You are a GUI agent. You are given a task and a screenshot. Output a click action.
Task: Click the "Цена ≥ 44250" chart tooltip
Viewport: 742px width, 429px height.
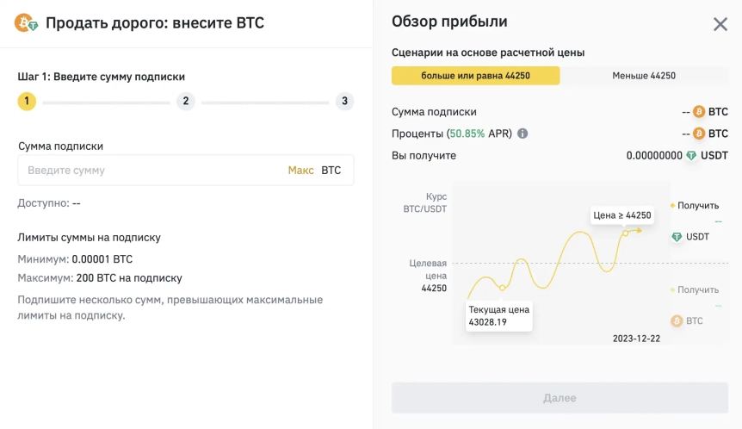622,215
